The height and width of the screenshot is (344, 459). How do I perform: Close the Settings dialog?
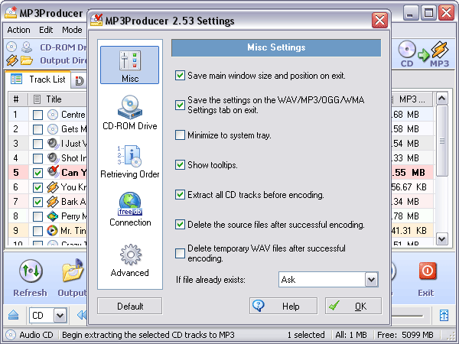pyautogui.click(x=379, y=21)
